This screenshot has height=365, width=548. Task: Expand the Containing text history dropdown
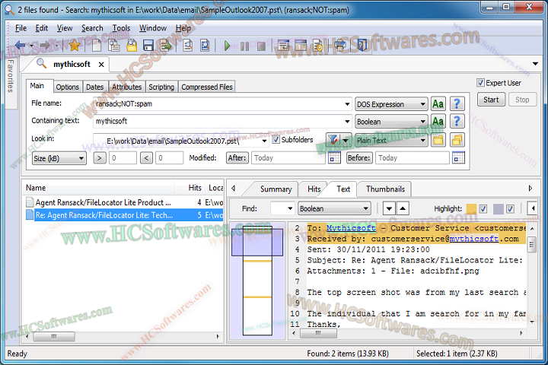(347, 122)
